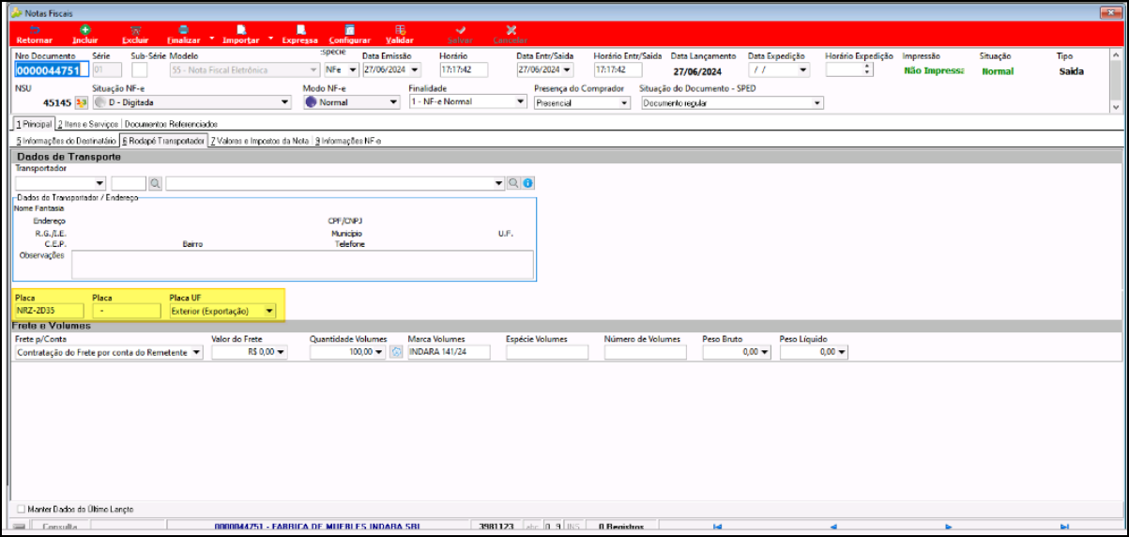Switch to the 1 Principal tab
Screen dimensions: 1129x537
coord(34,124)
